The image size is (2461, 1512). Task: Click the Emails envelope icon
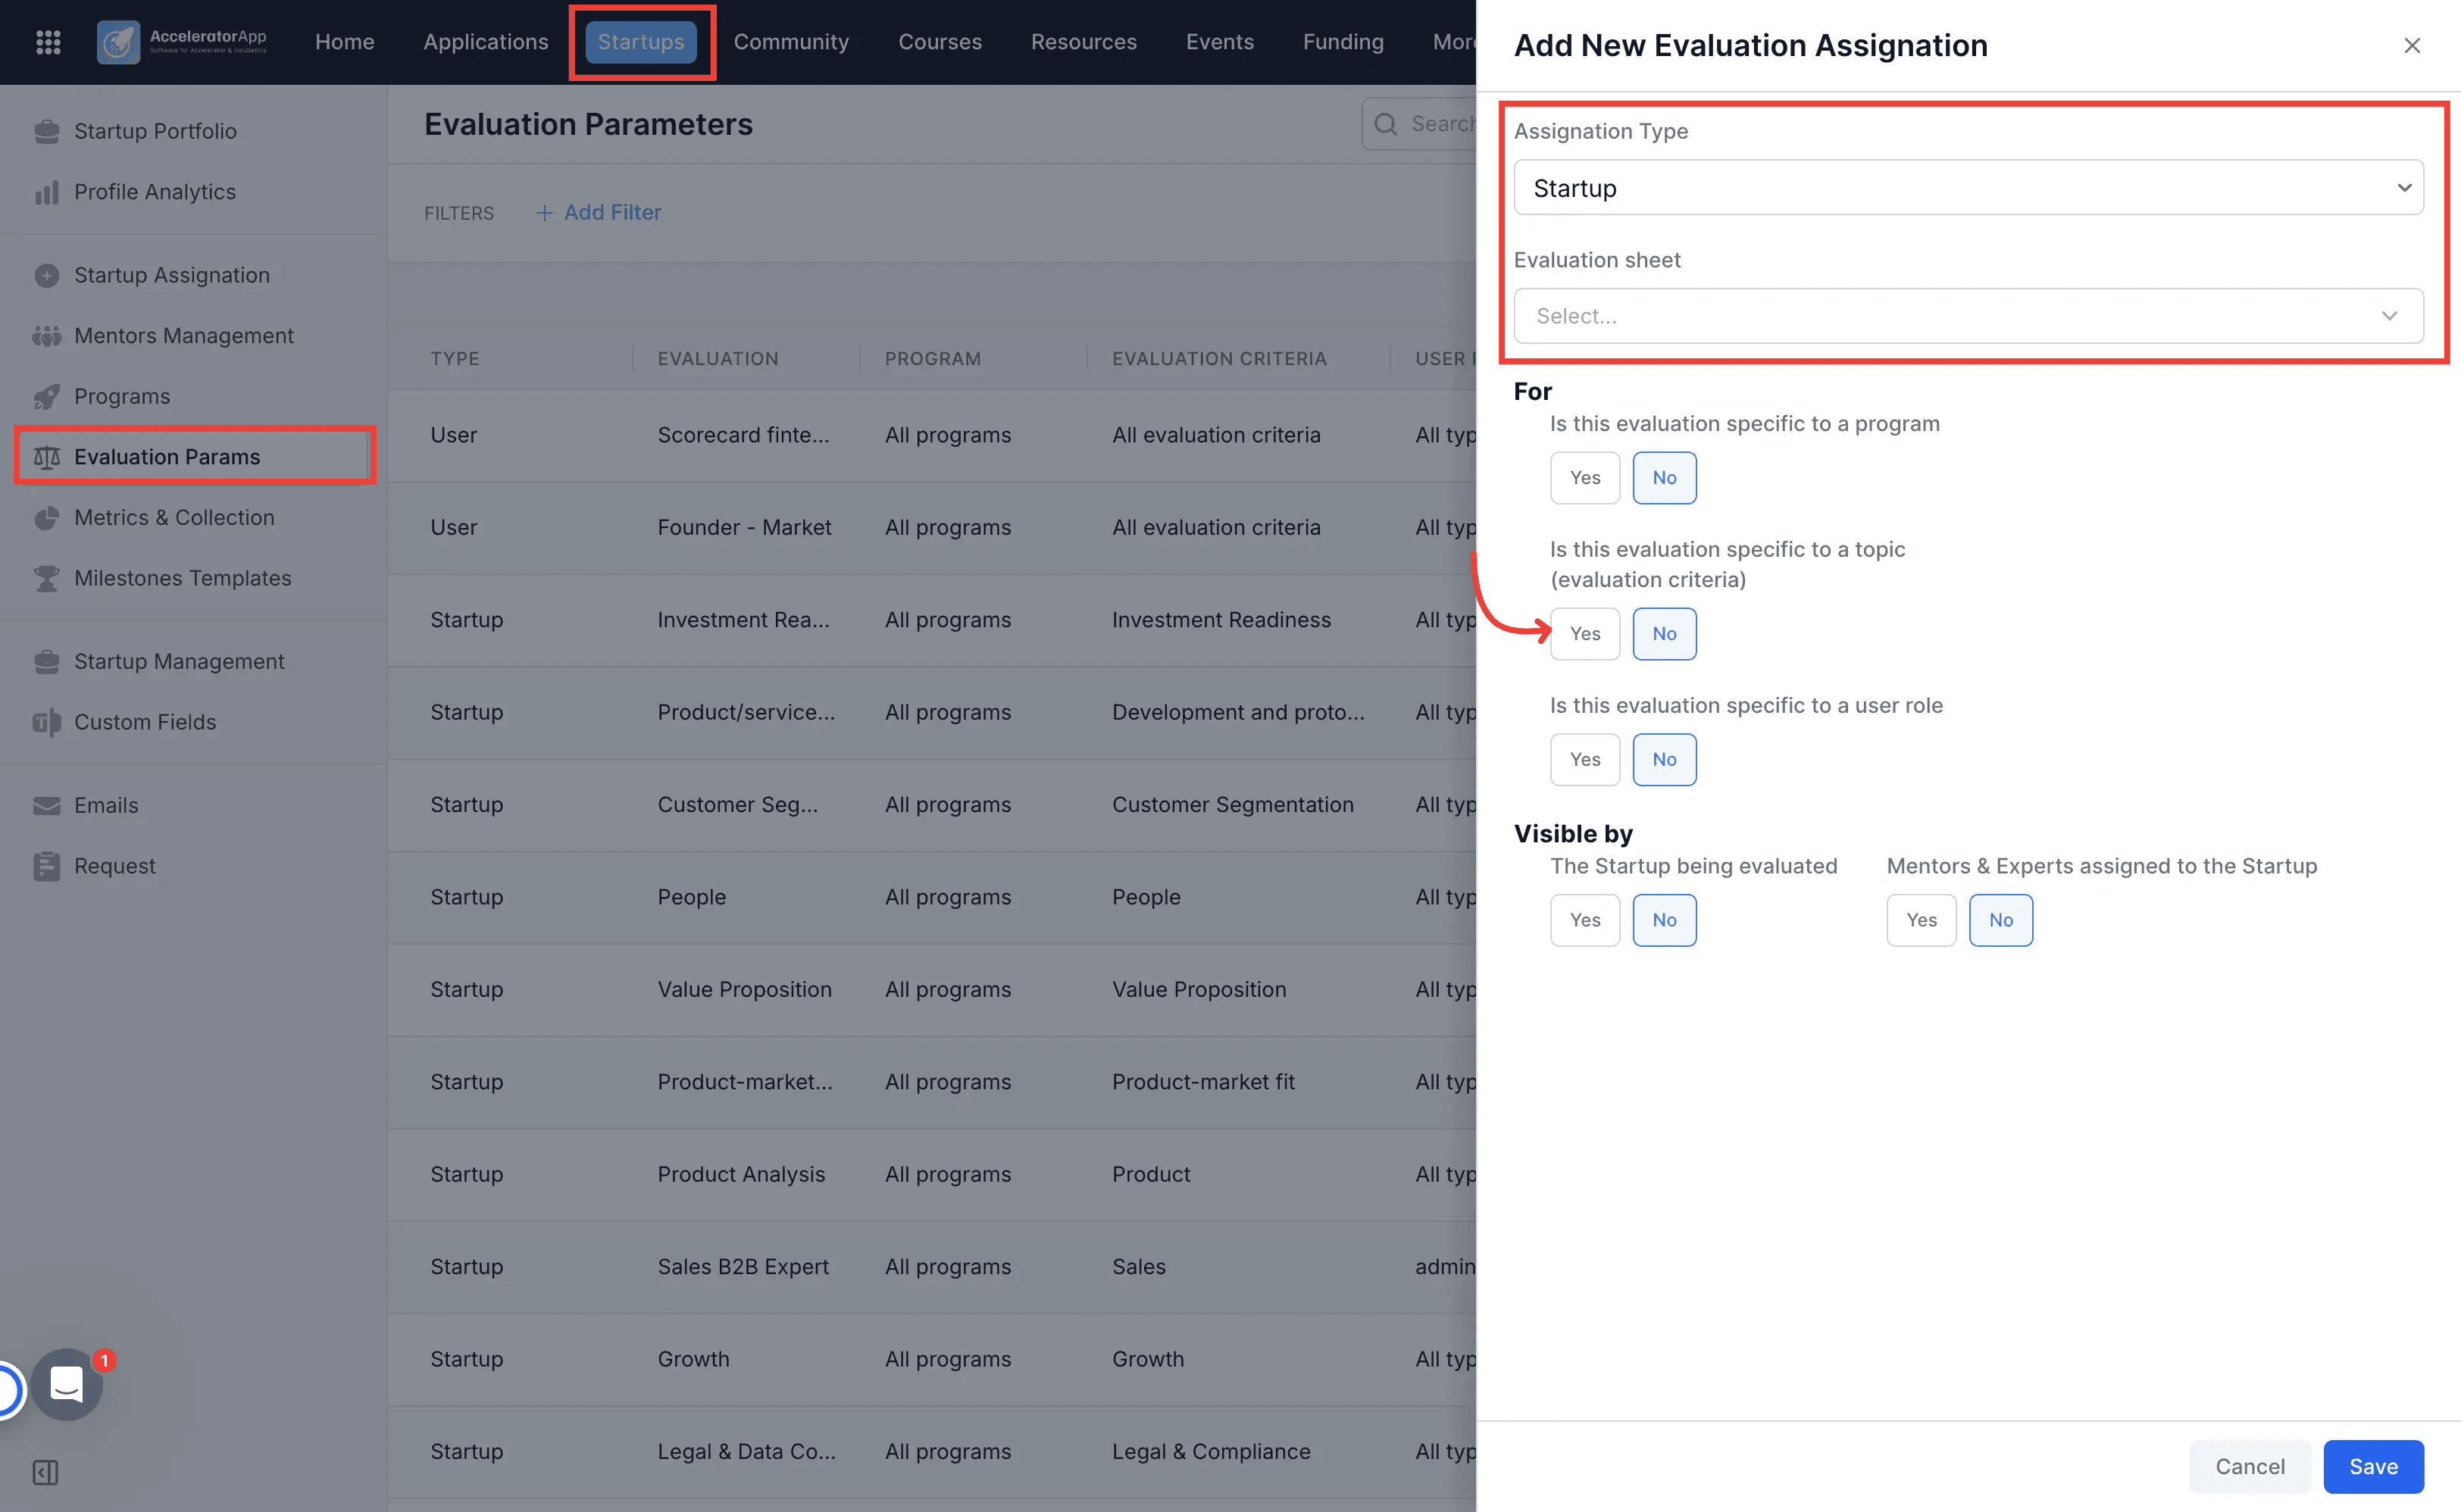point(46,805)
